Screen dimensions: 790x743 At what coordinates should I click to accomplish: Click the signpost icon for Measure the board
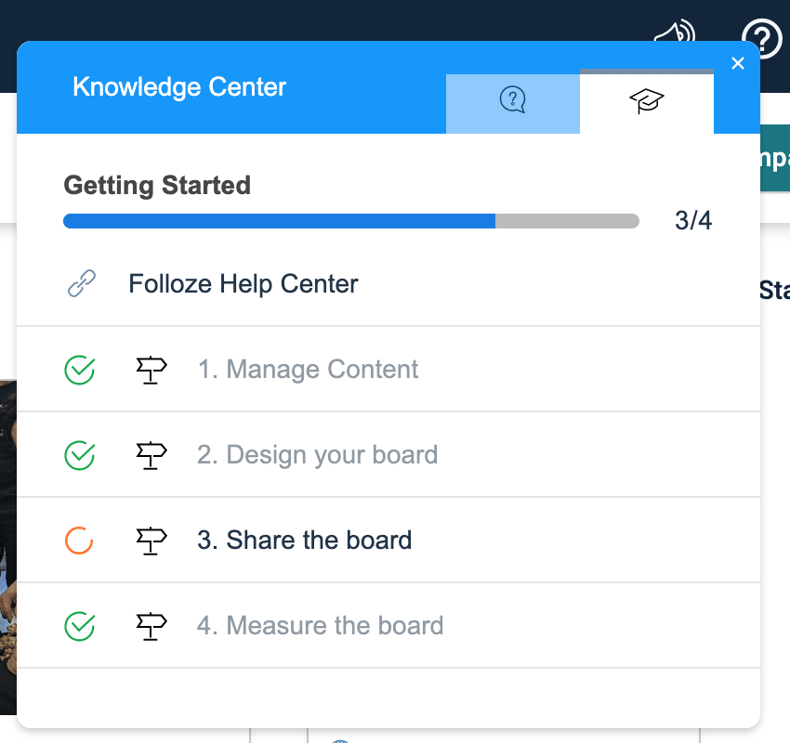pos(151,626)
